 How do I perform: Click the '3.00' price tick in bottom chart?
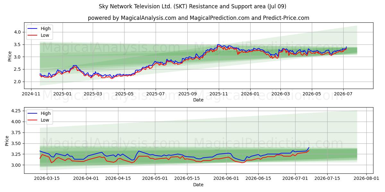click(17, 165)
